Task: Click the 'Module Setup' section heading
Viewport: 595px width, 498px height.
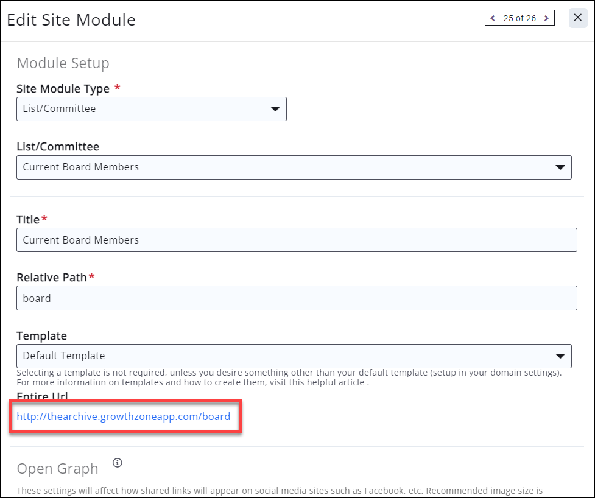Action: (63, 63)
